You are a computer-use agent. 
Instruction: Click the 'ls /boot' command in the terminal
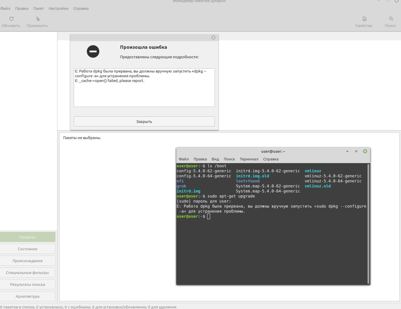pyautogui.click(x=217, y=166)
